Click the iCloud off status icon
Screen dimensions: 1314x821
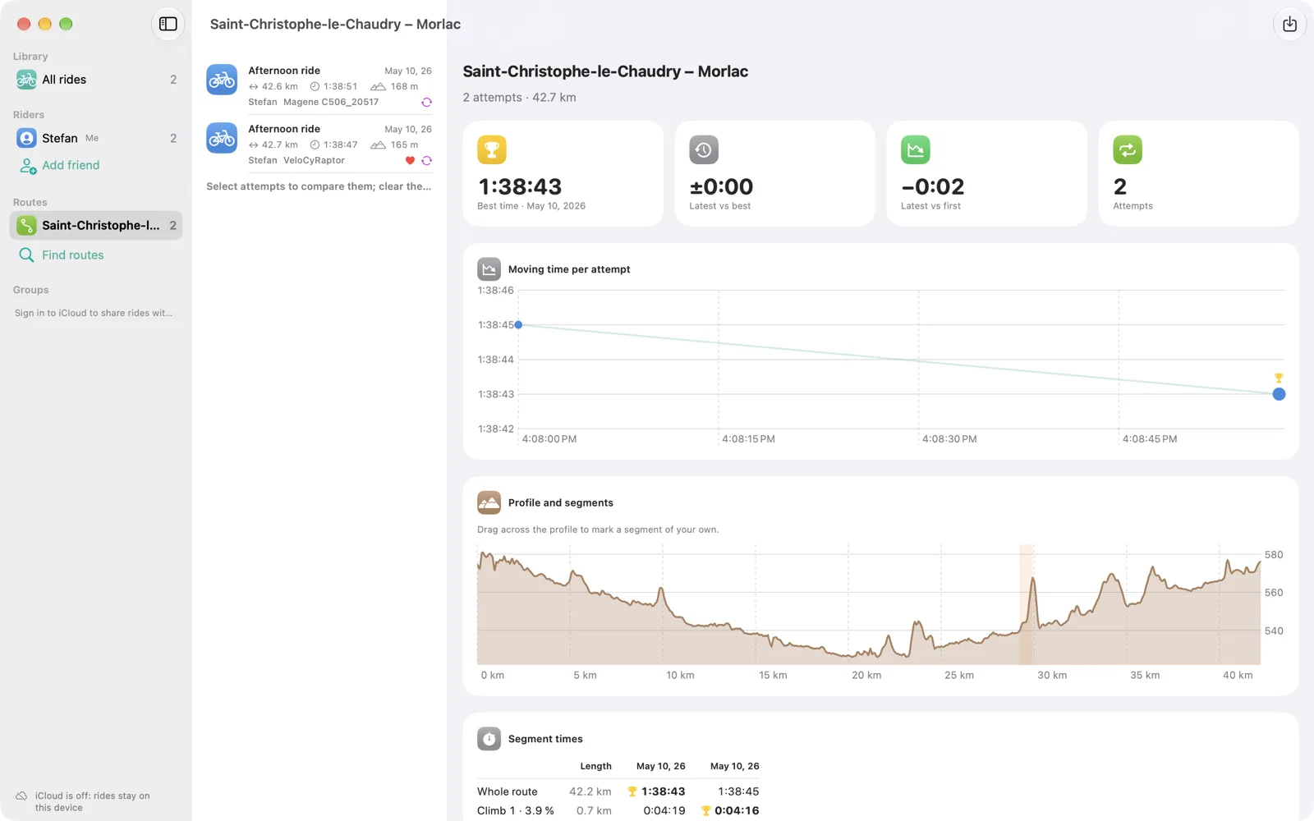21,796
